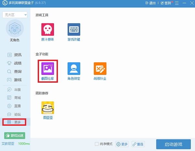The width and height of the screenshot is (195, 151).
Task: Enable the 纯净模式 checkbox
Action: point(97,144)
